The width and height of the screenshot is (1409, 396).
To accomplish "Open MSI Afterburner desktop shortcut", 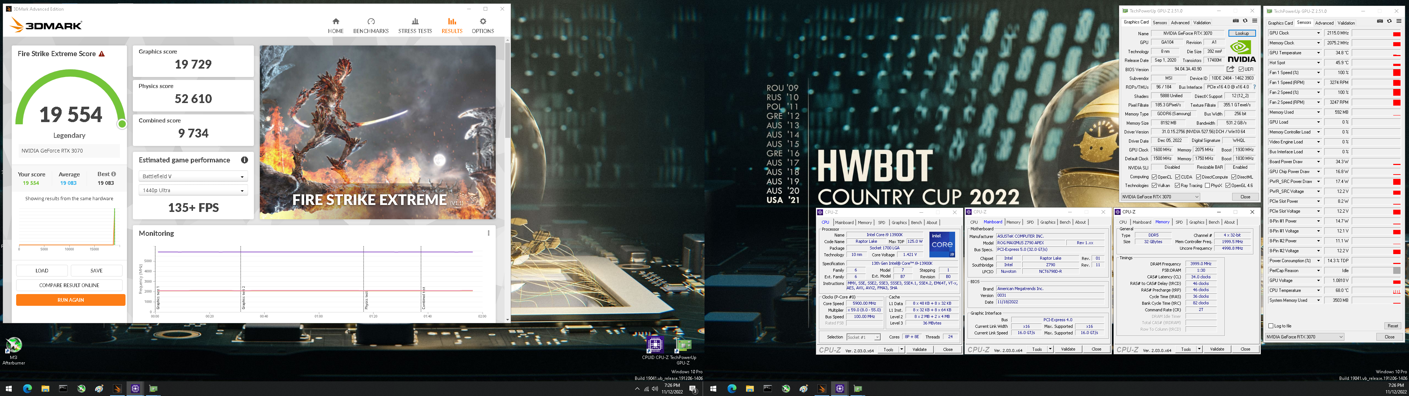I will [14, 350].
